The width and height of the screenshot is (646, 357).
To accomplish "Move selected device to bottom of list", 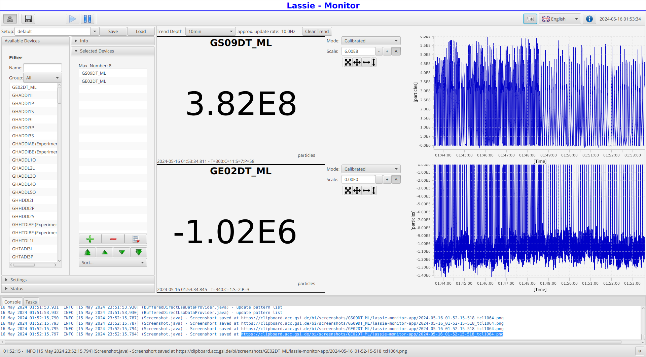I will 139,252.
